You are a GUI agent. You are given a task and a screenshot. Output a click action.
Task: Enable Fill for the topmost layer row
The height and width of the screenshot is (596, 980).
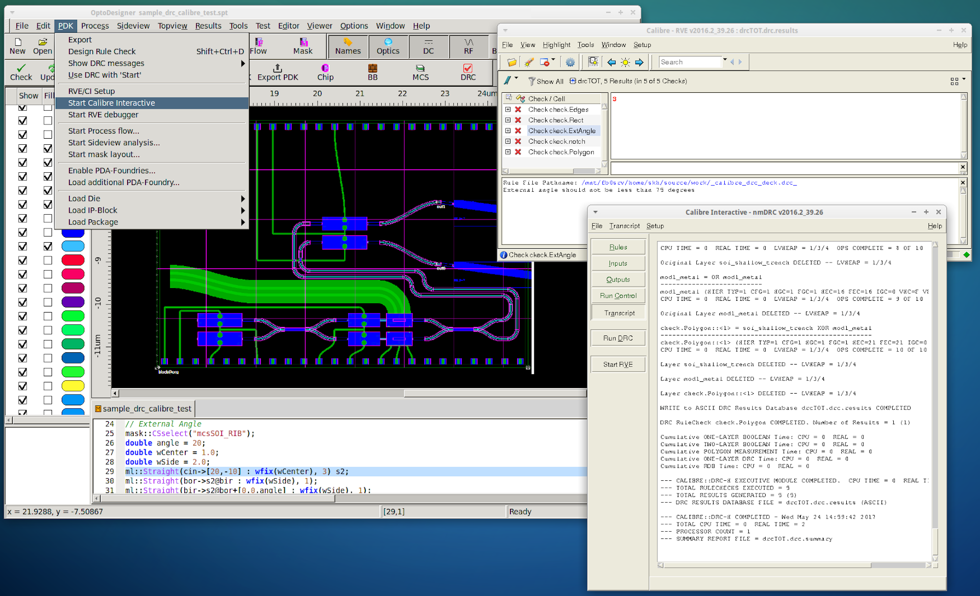click(47, 107)
